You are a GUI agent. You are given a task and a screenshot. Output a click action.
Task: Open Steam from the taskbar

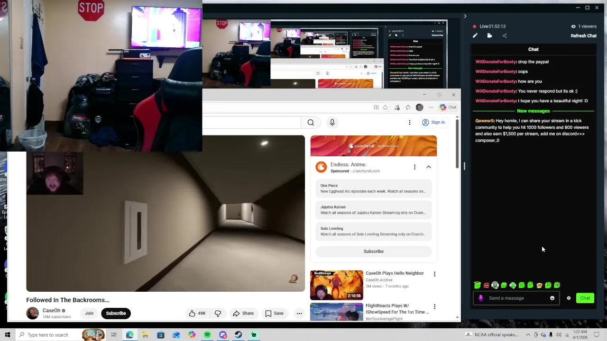pyautogui.click(x=238, y=335)
